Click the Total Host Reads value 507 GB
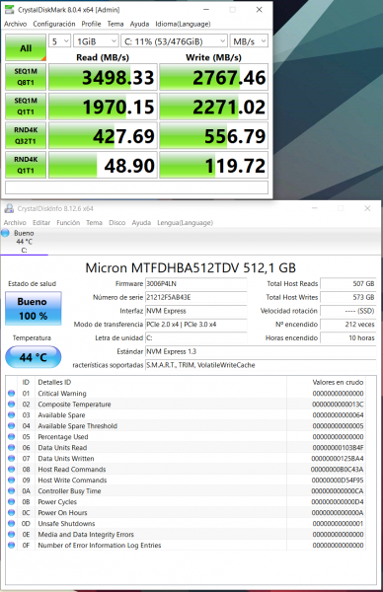The height and width of the screenshot is (592, 383). click(348, 283)
